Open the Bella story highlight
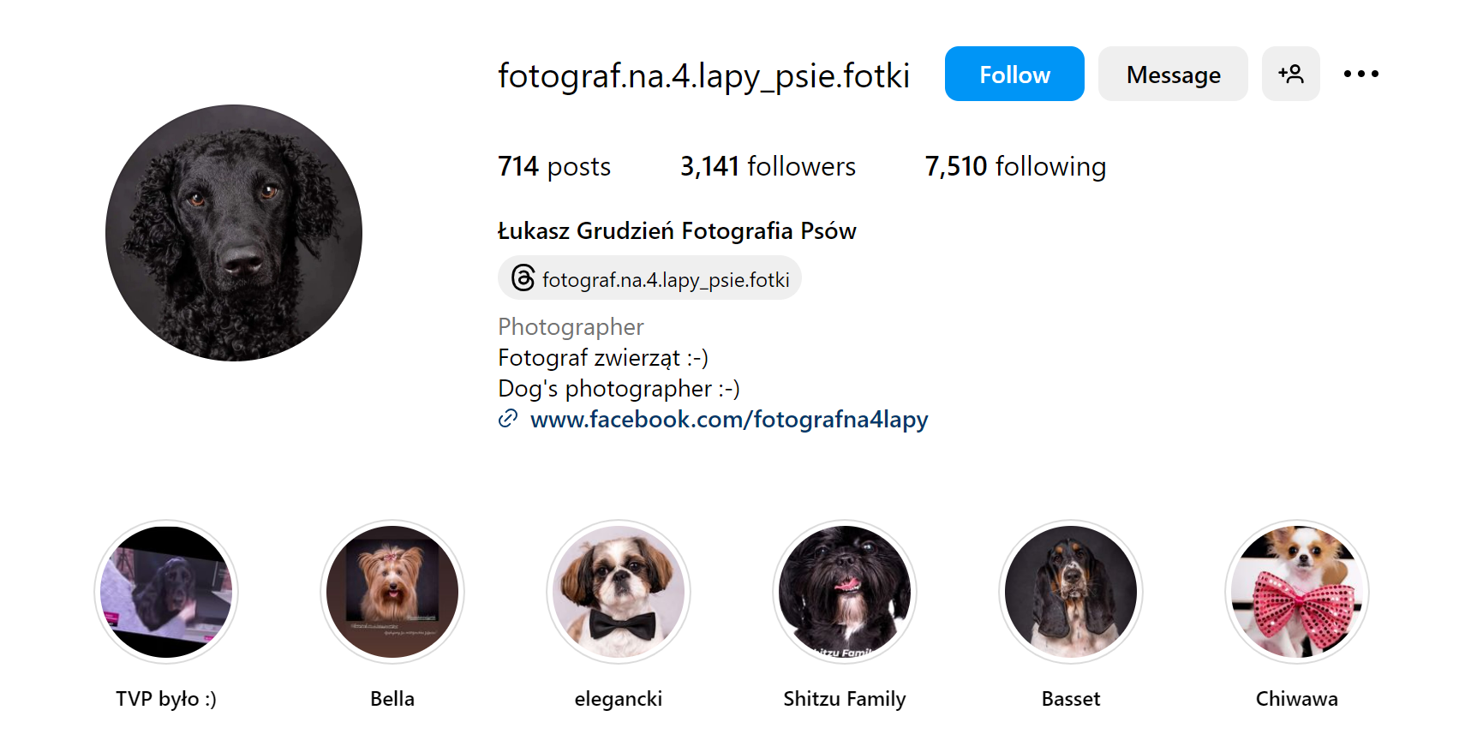The image size is (1483, 734). [x=392, y=592]
